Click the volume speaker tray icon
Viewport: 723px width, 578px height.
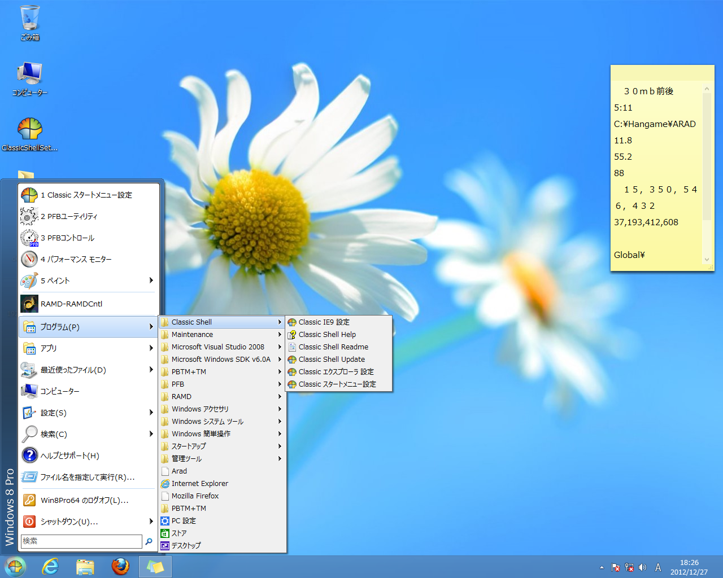pyautogui.click(x=642, y=567)
